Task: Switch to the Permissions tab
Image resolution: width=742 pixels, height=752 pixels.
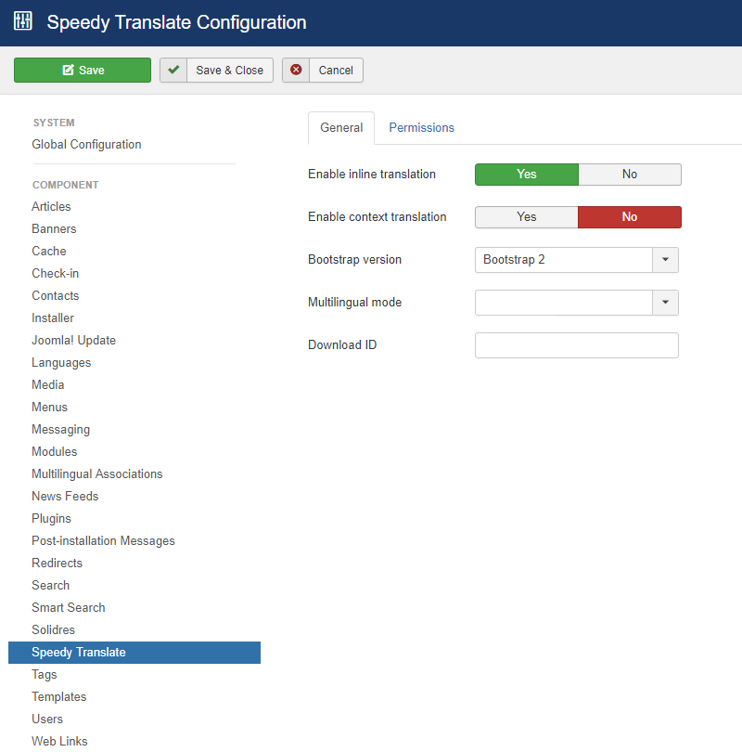Action: [421, 127]
